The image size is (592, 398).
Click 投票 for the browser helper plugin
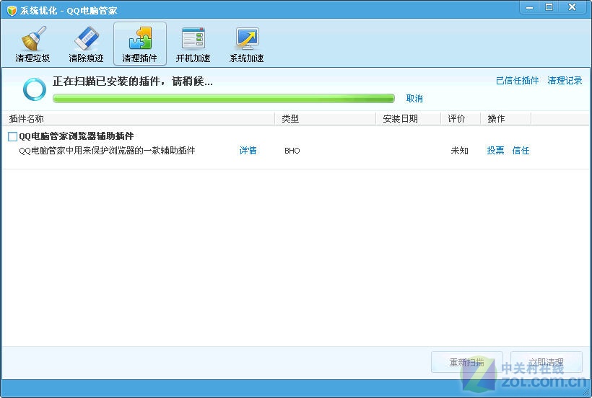tap(495, 151)
